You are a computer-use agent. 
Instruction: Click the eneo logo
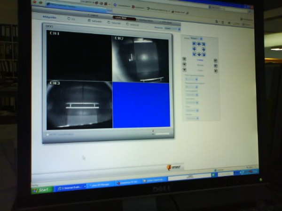174,167
